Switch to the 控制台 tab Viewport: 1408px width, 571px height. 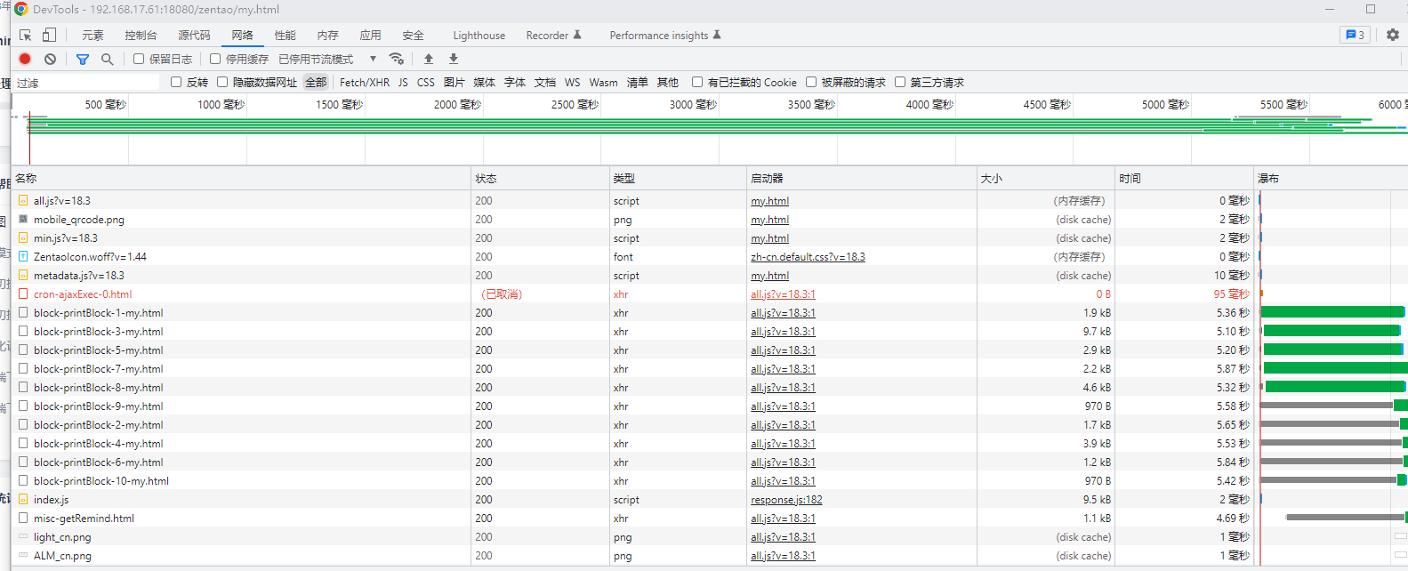pyautogui.click(x=141, y=36)
